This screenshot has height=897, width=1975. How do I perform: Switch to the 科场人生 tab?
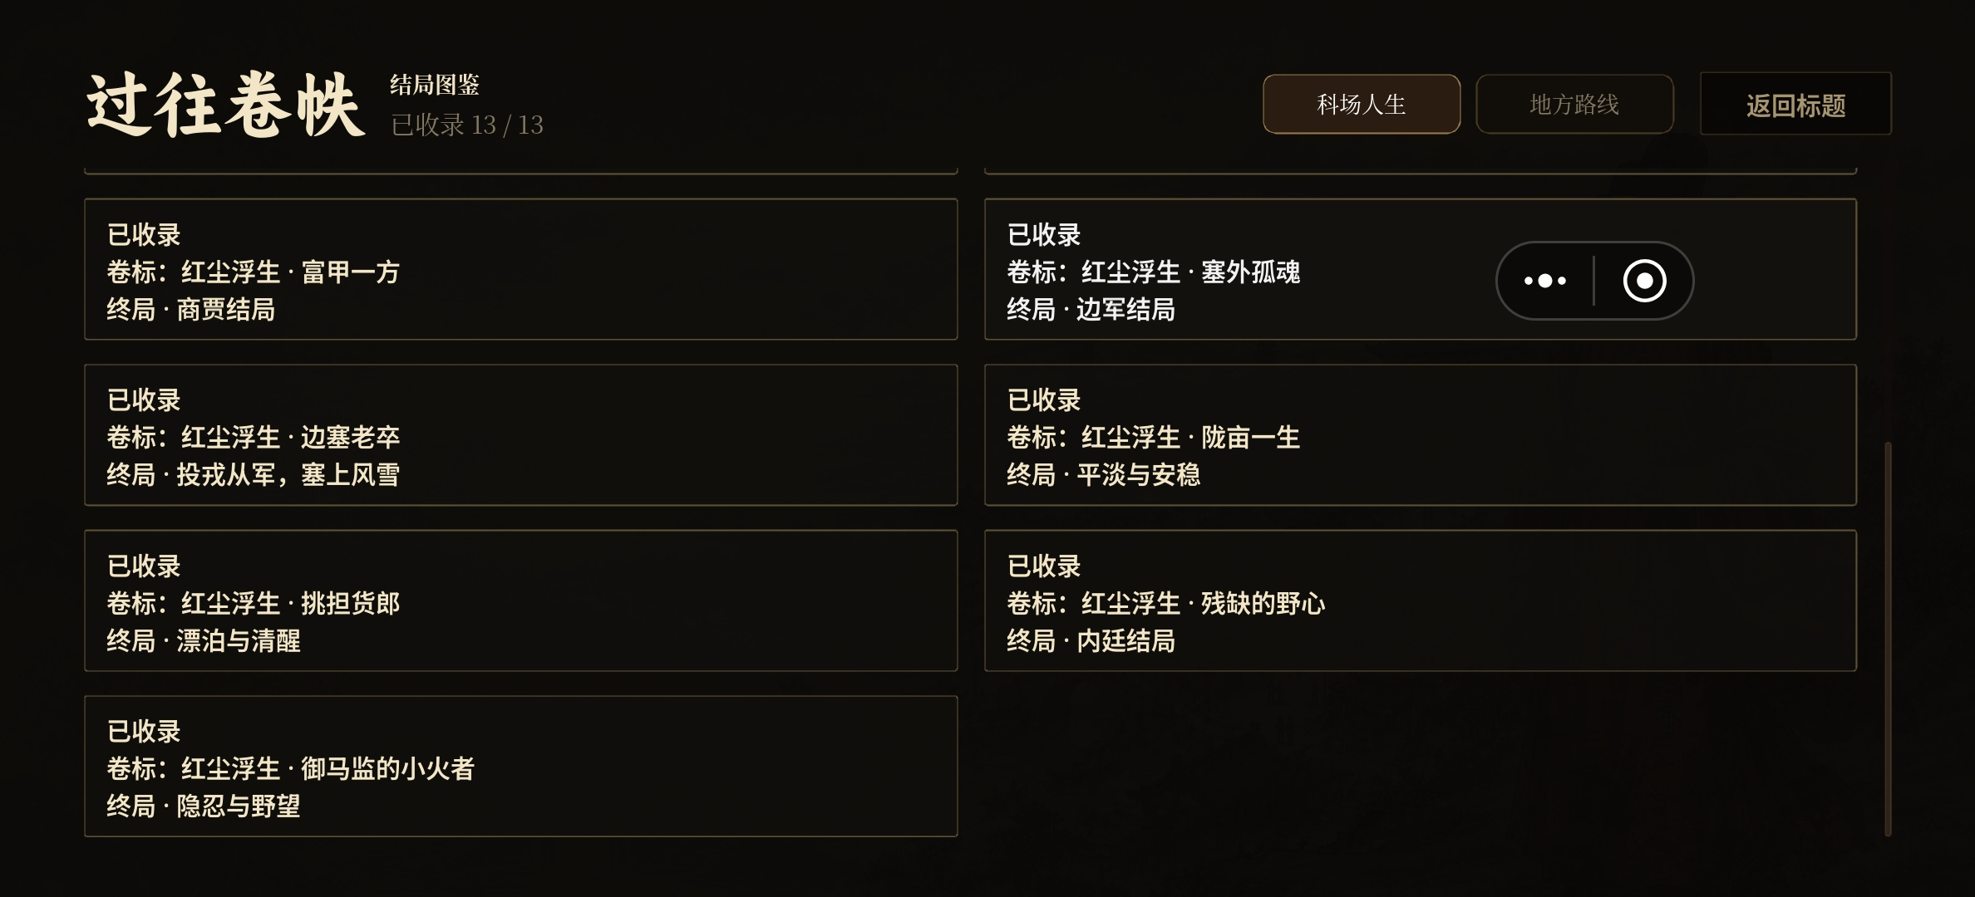point(1362,104)
